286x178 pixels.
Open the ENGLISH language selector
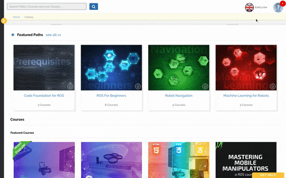[x=261, y=8]
